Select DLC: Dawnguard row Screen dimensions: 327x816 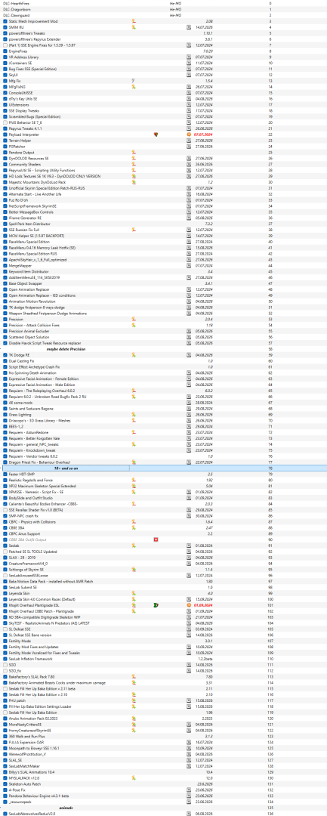(163, 15)
